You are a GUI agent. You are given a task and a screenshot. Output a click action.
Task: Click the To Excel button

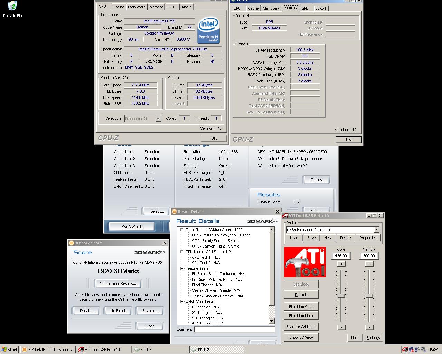click(x=118, y=311)
